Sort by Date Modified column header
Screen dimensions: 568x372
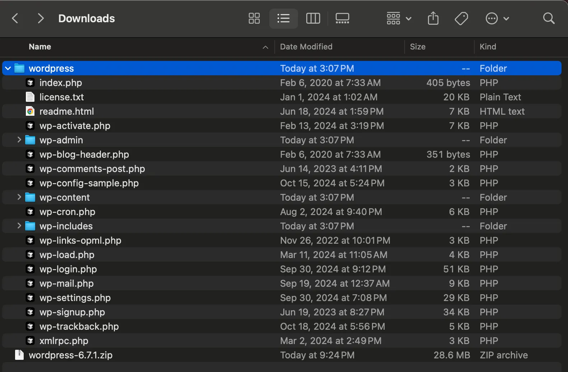[306, 47]
